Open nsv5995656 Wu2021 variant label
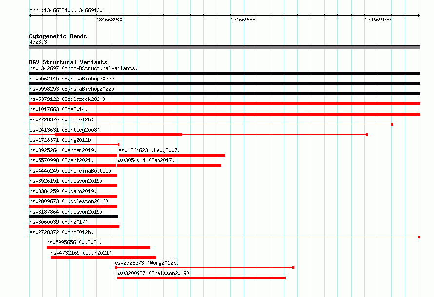Screen dimensions: 434x297 [x=74, y=242]
